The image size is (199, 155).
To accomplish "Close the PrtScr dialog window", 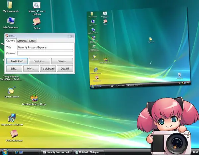I will click(71, 36).
